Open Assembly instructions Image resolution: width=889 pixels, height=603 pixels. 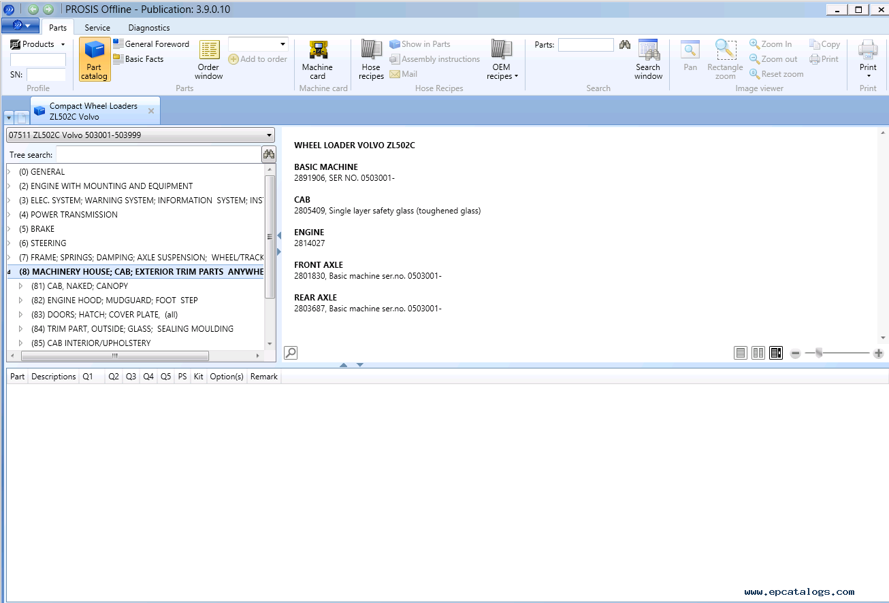point(435,59)
